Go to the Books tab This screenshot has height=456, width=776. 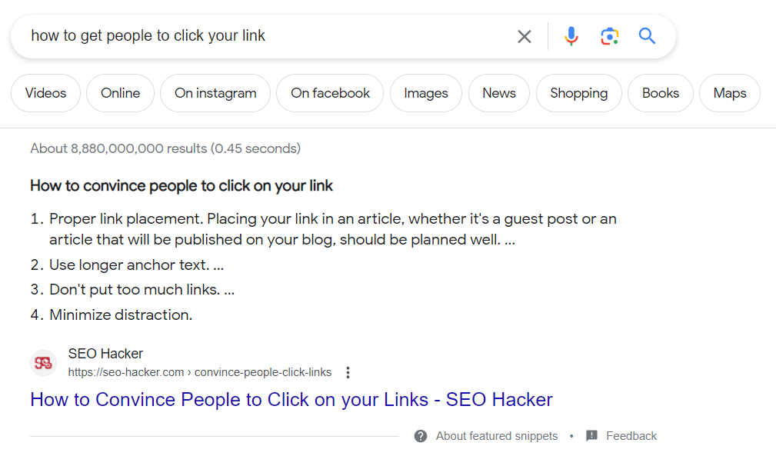[661, 93]
